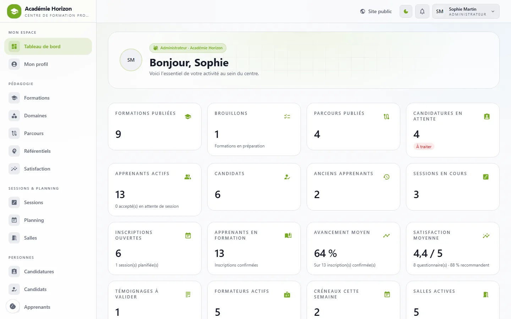Open the Apprenants page

tap(48, 307)
